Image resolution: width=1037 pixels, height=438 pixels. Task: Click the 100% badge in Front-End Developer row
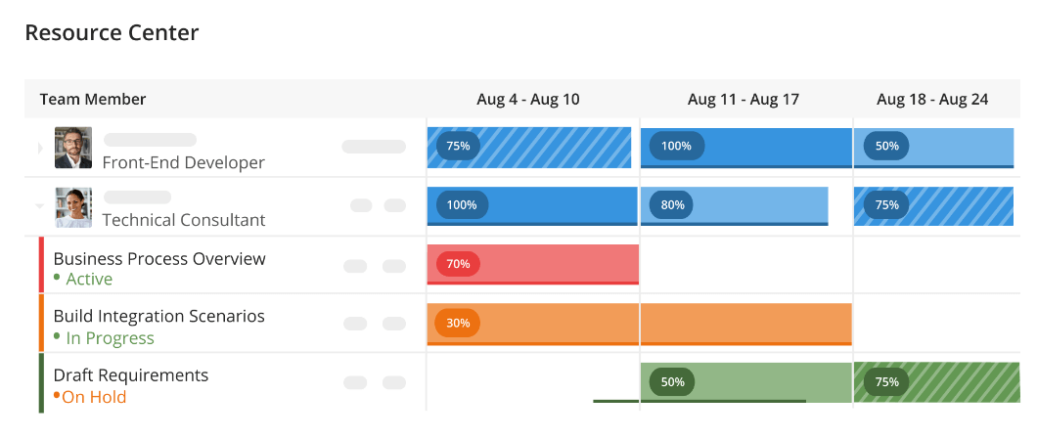tap(676, 146)
